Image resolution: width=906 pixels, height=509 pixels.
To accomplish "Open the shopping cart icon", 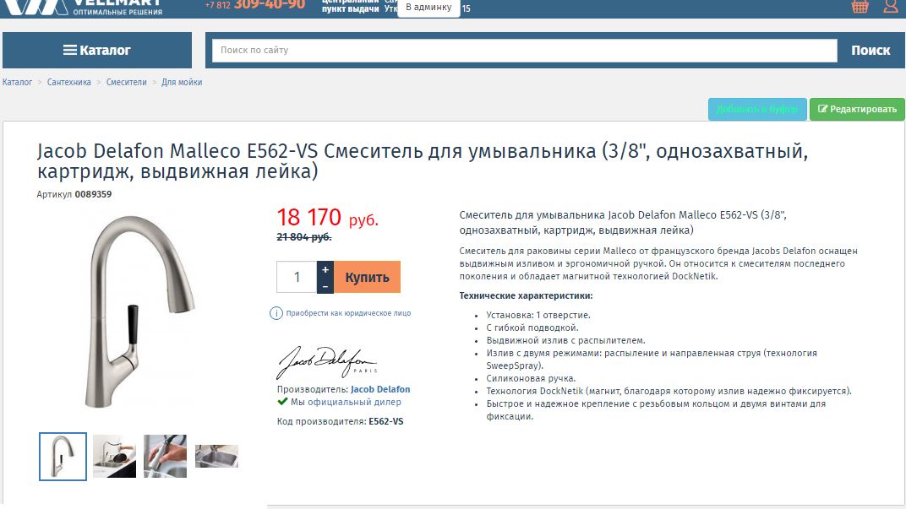I will tap(860, 7).
